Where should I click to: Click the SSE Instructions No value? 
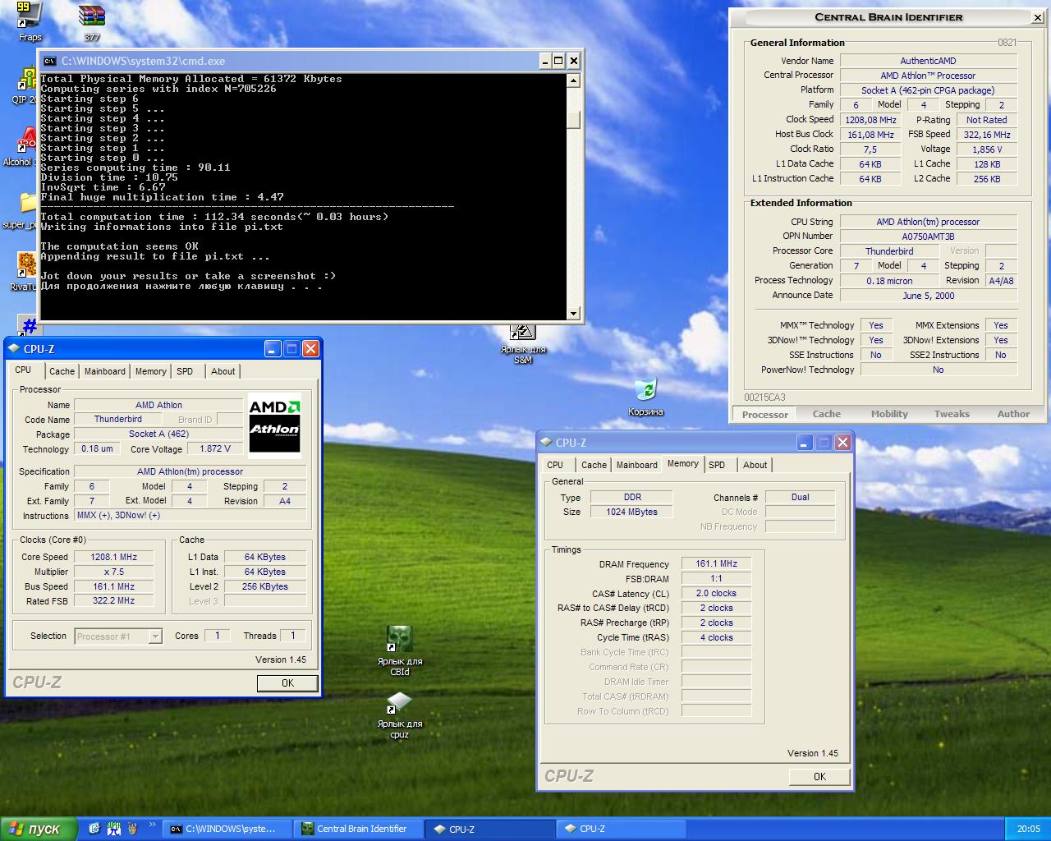(876, 355)
